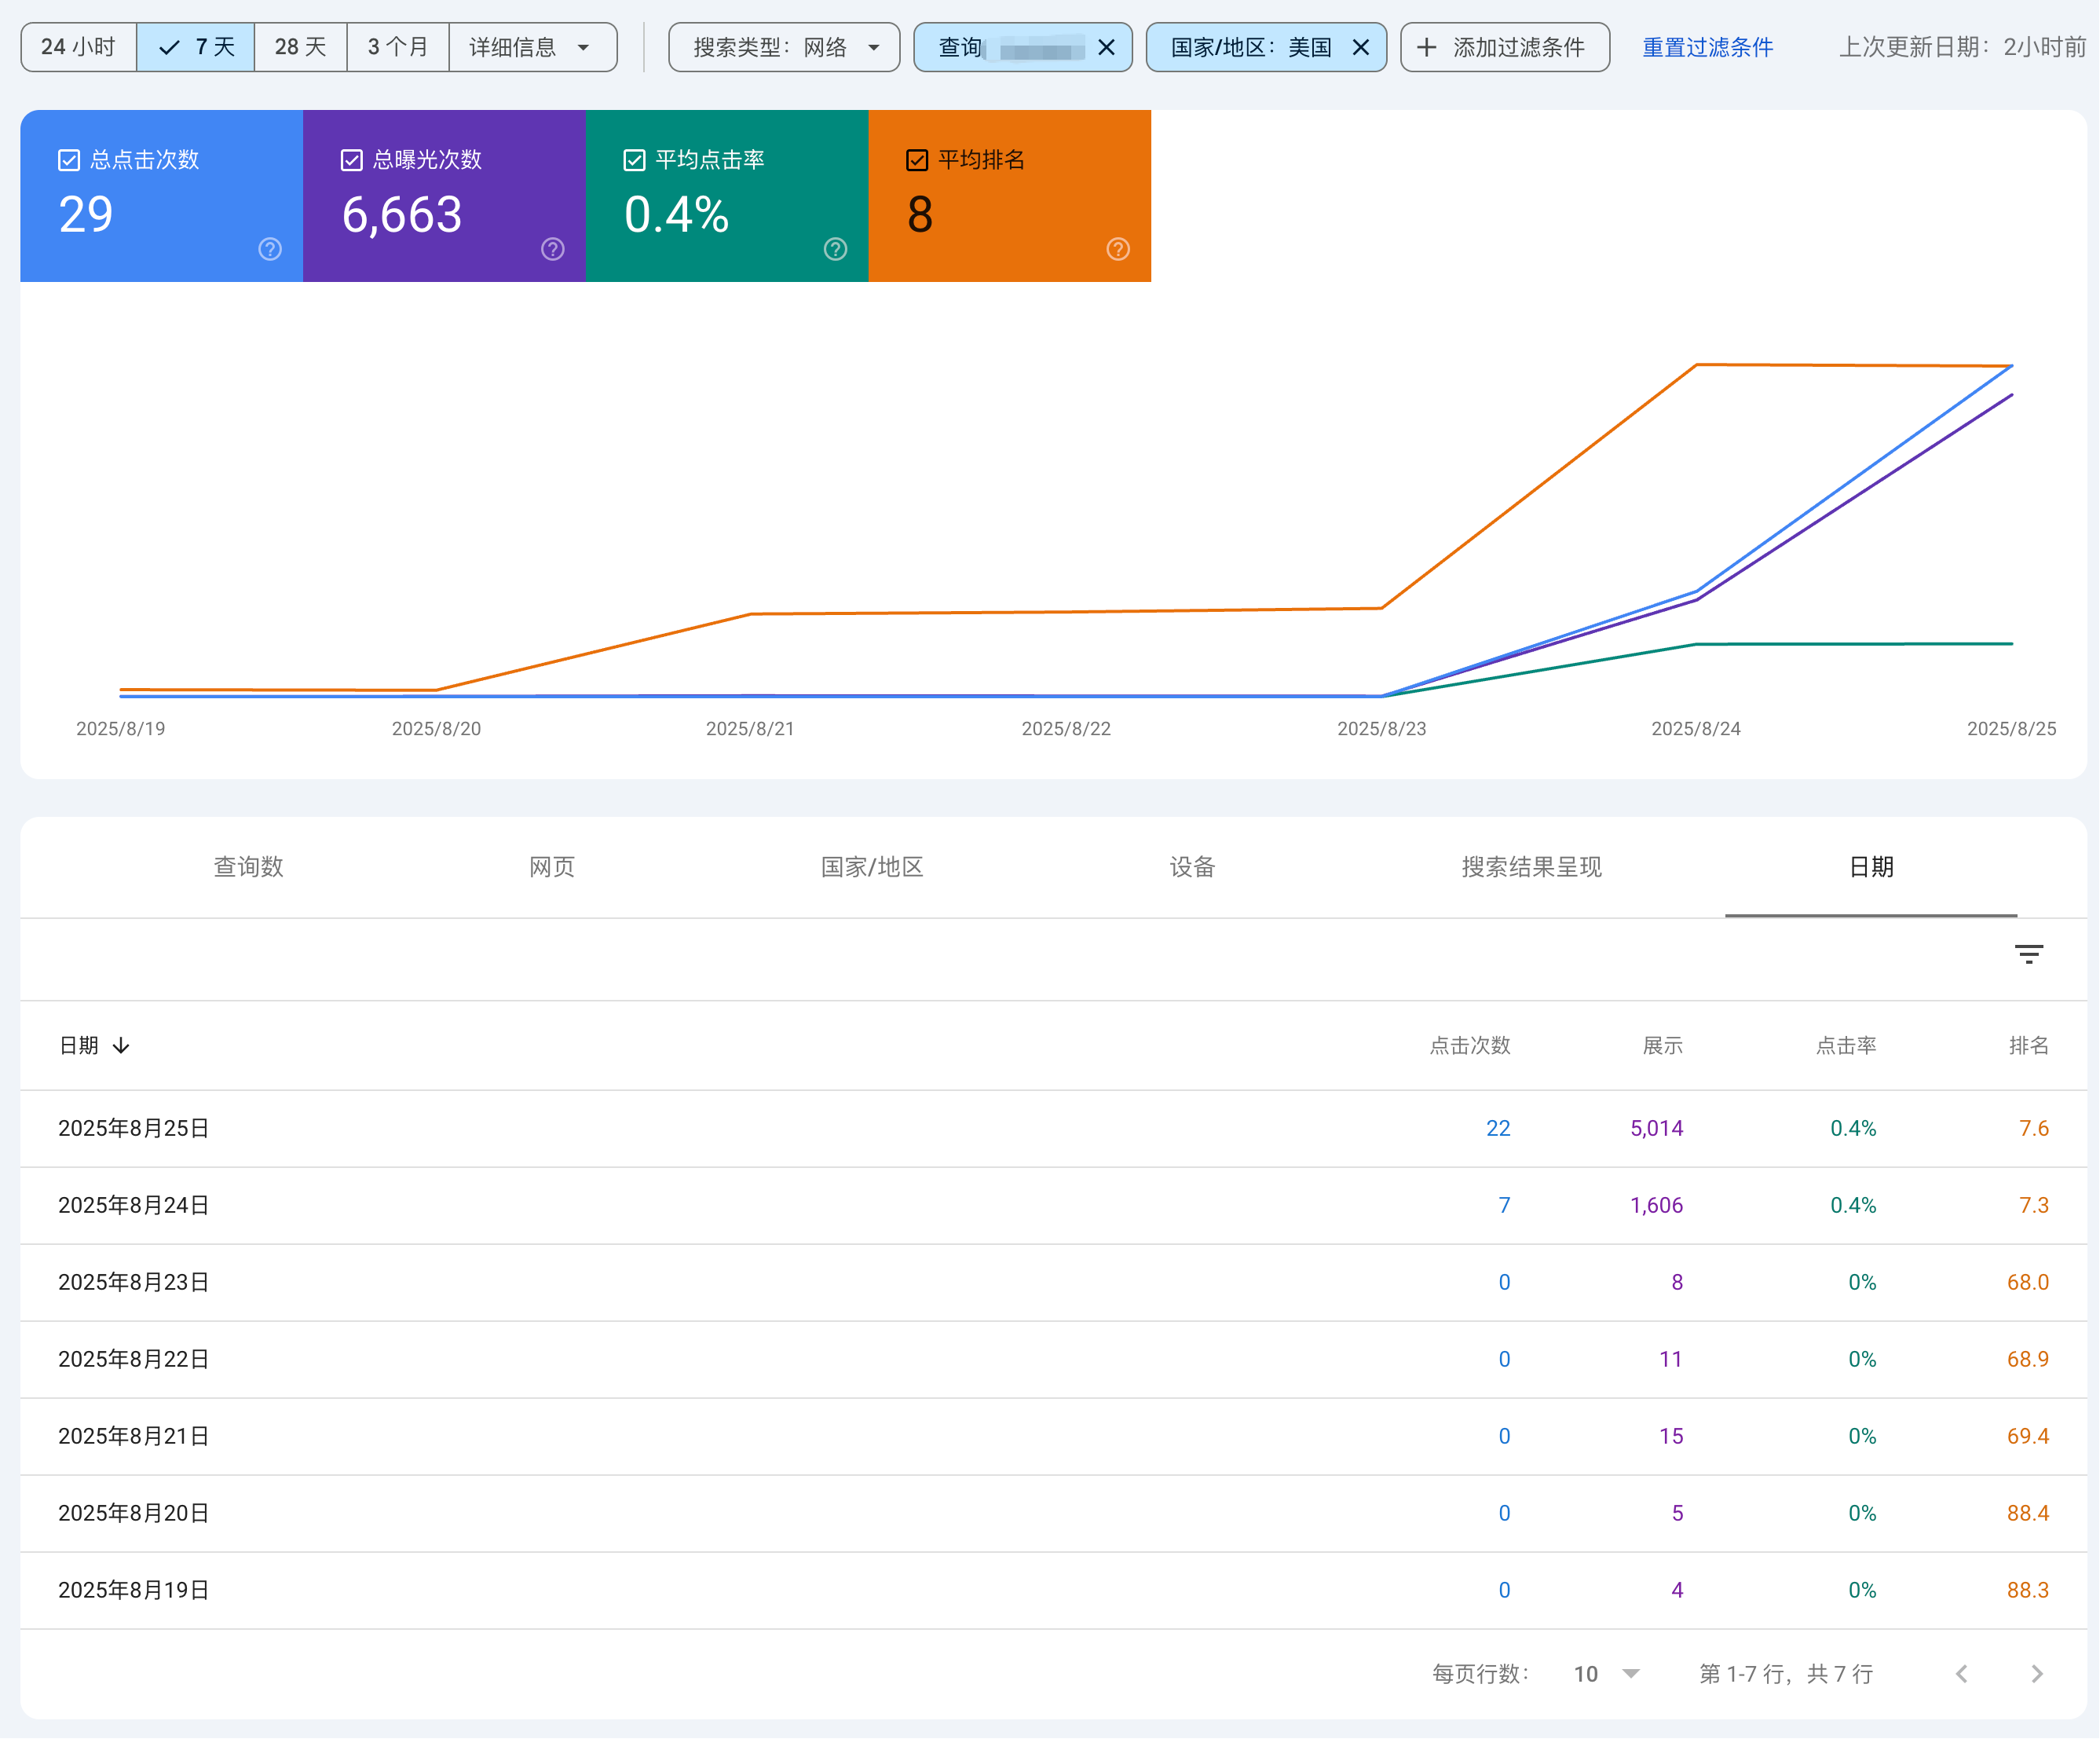The image size is (2100, 1739).
Task: Click help icon on total impressions card
Action: point(553,249)
